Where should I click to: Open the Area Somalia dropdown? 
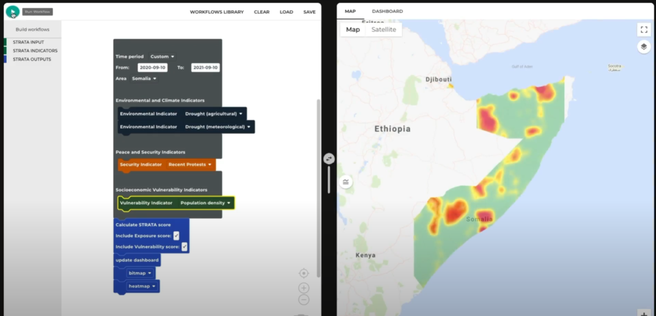tap(144, 78)
